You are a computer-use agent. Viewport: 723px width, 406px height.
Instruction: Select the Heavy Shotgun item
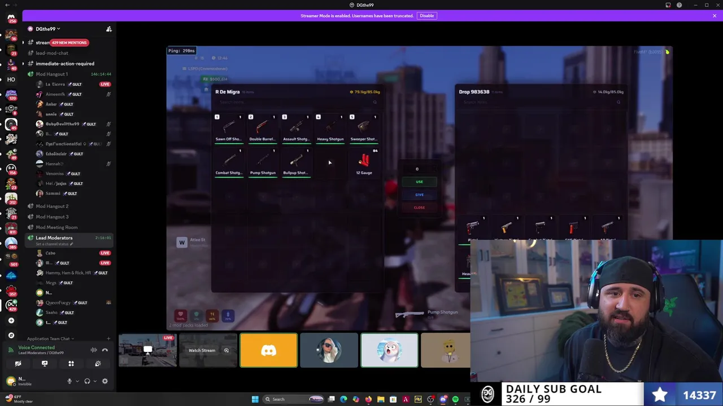[x=330, y=129]
